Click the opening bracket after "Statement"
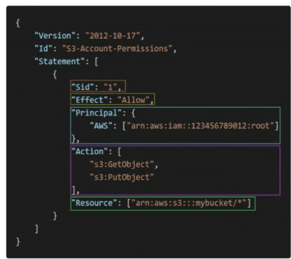This screenshot has width=291, height=259. click(x=96, y=62)
